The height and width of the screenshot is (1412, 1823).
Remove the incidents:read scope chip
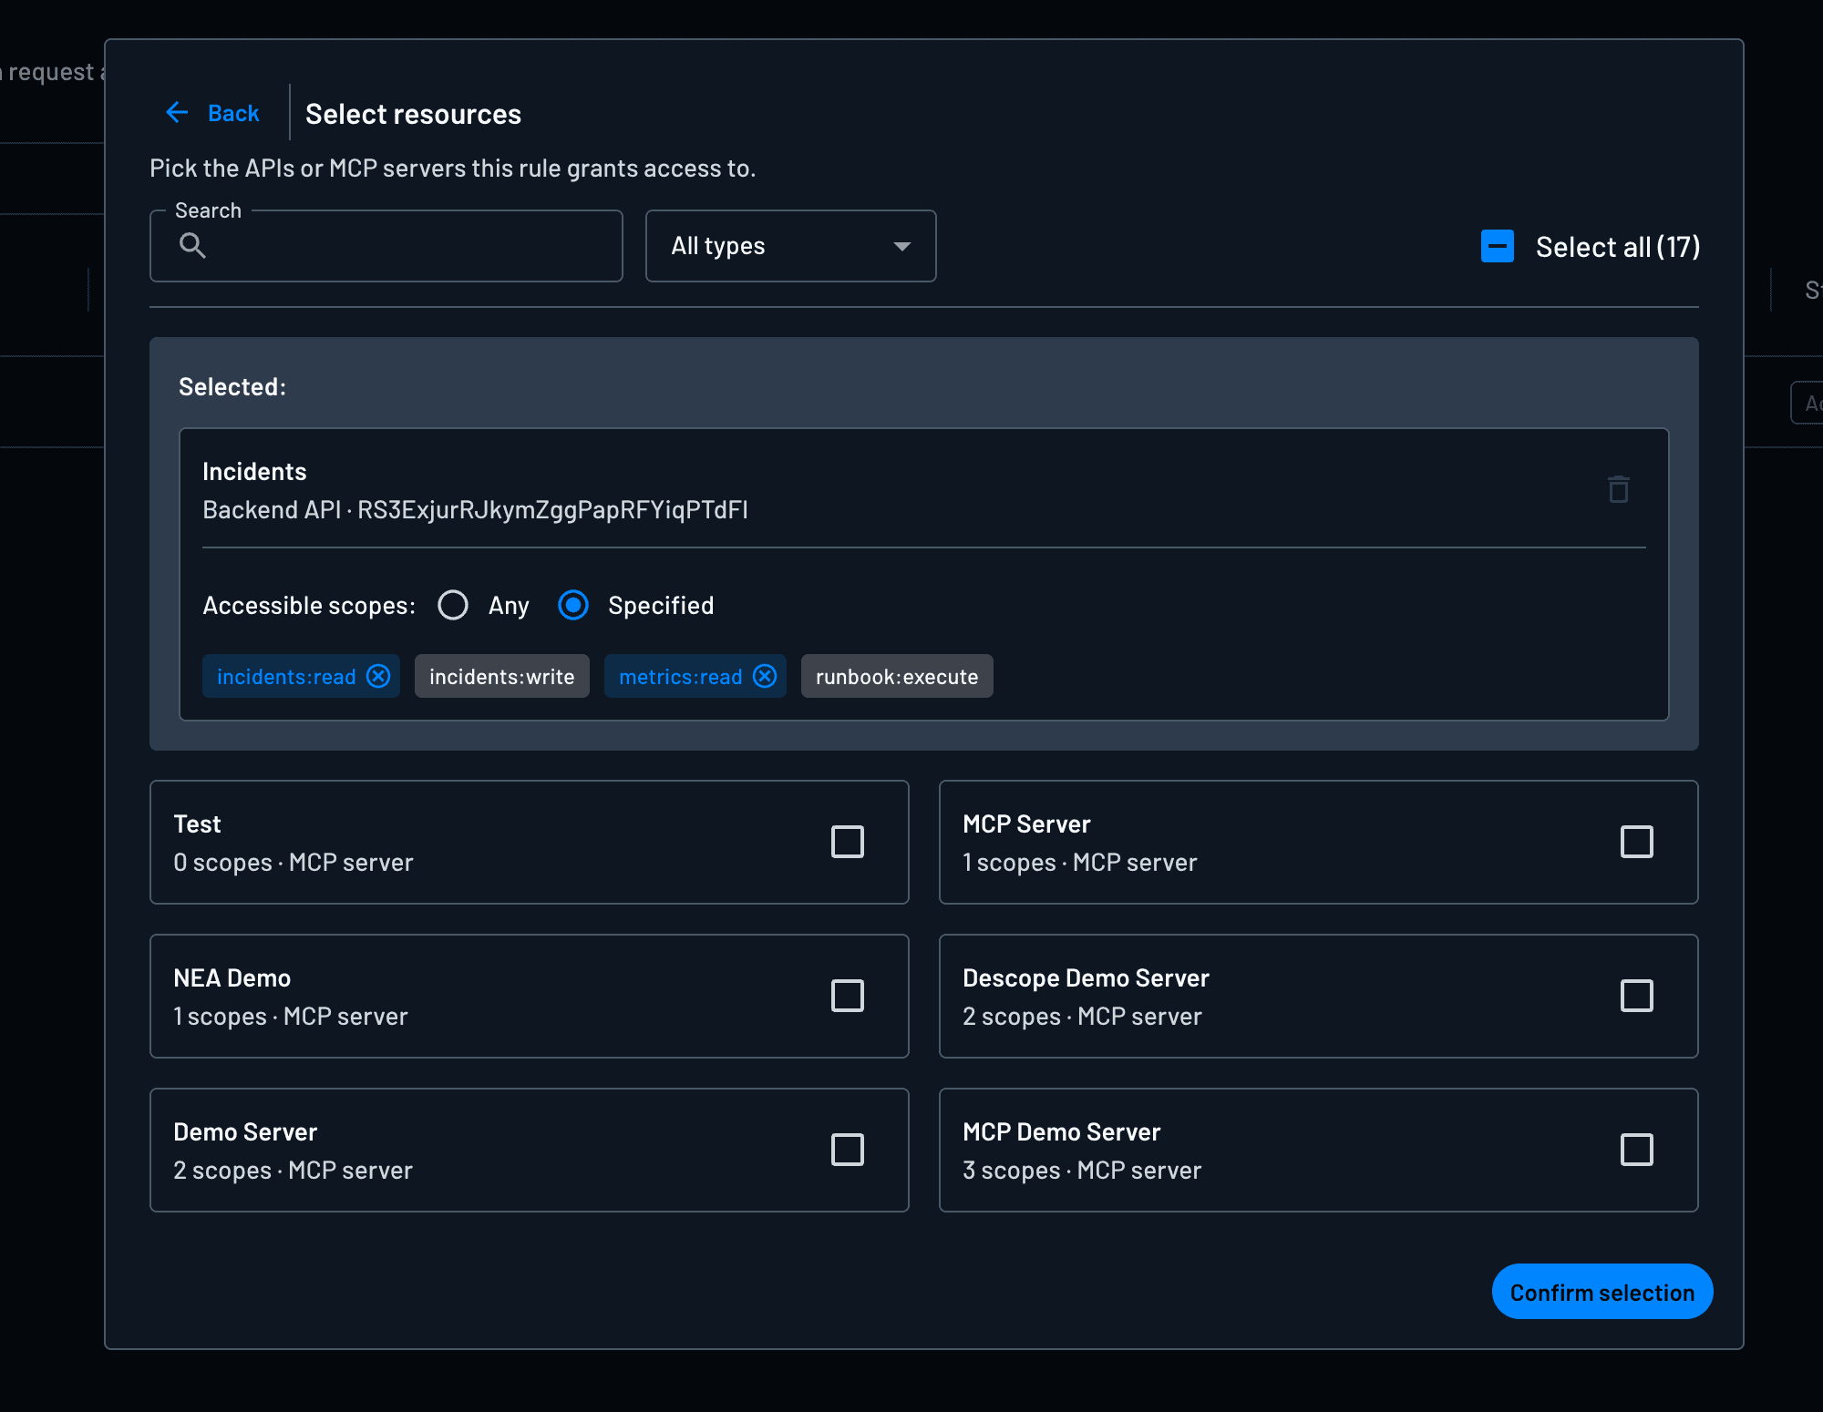pyautogui.click(x=378, y=676)
